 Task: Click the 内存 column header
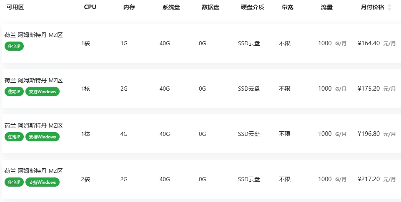[x=129, y=7]
